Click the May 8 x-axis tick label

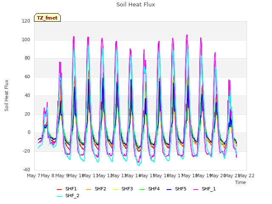48,176
